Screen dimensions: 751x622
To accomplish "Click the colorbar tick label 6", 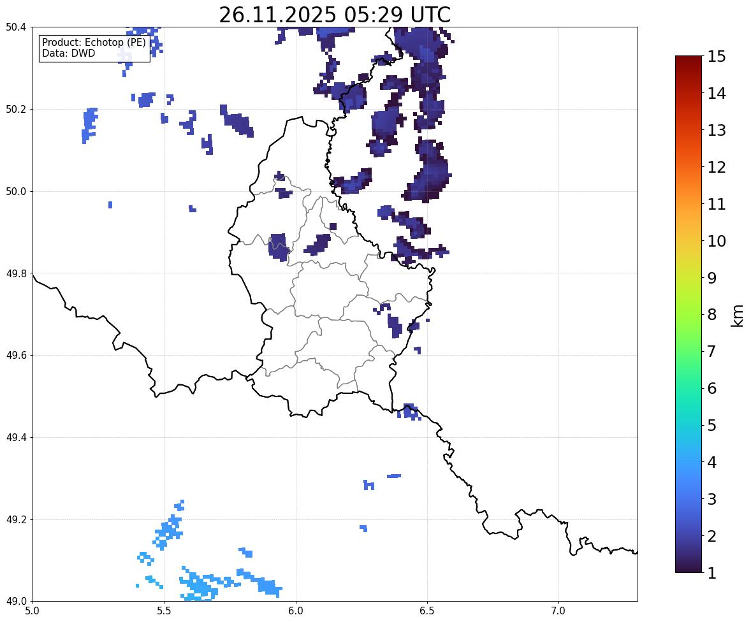I will [x=712, y=388].
